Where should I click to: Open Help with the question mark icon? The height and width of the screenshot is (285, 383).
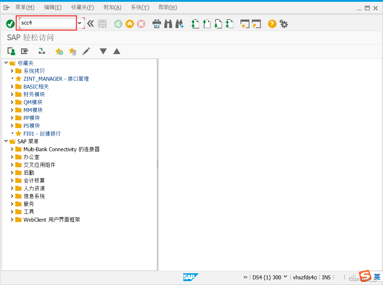272,24
